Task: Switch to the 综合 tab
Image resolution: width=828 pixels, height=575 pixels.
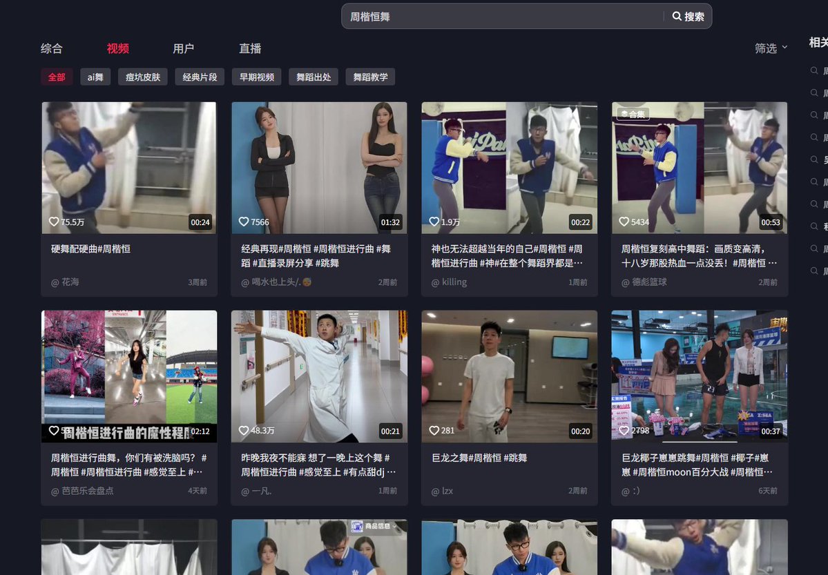Action: (52, 48)
